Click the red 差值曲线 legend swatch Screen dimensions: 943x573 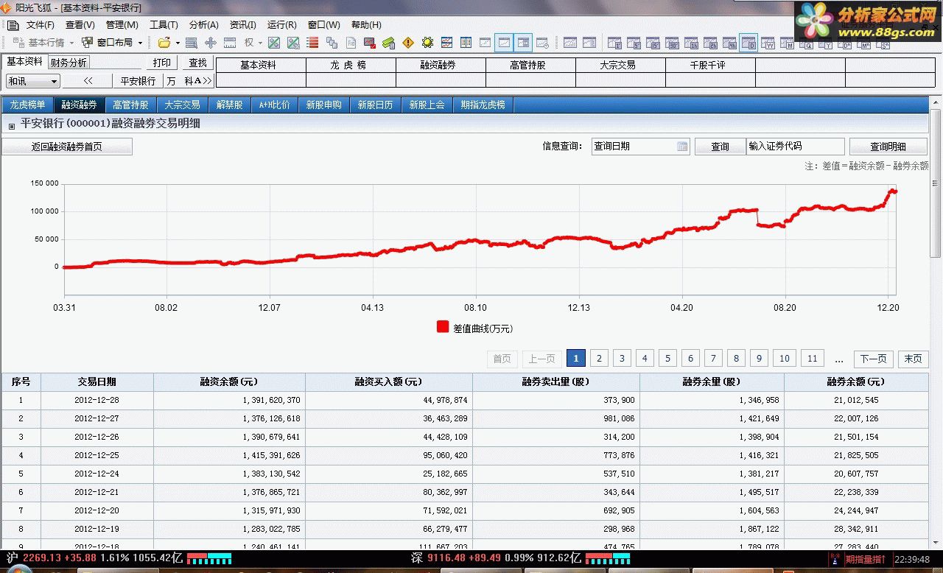(443, 327)
